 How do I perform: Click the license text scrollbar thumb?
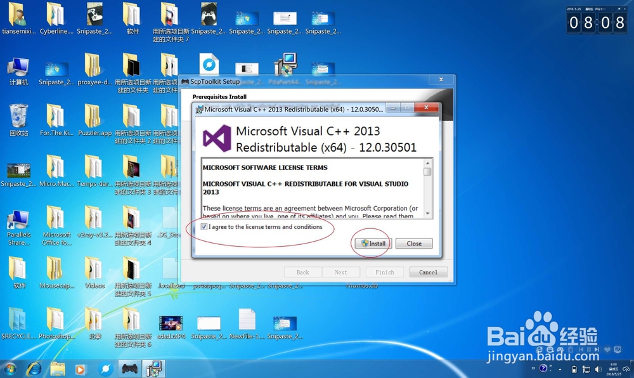pyautogui.click(x=427, y=172)
